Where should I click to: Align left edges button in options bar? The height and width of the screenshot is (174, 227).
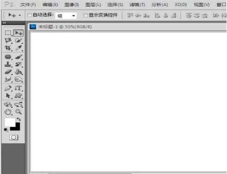point(157,15)
